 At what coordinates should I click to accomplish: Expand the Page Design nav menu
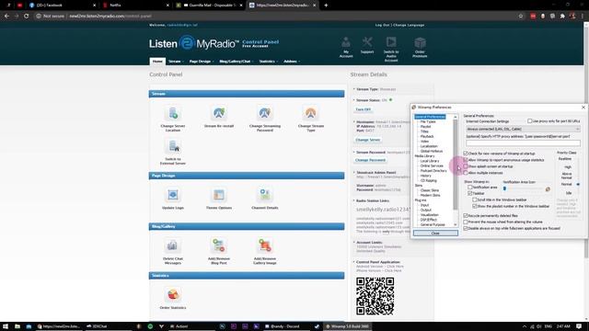click(202, 62)
